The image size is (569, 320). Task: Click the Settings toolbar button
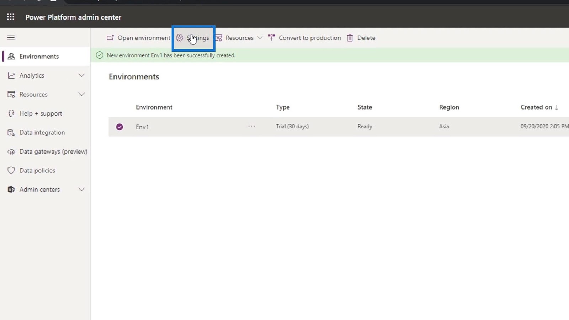[x=193, y=38]
